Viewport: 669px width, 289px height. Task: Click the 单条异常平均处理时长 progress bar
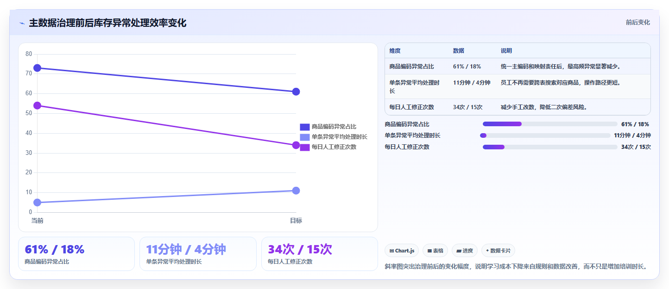[545, 135]
